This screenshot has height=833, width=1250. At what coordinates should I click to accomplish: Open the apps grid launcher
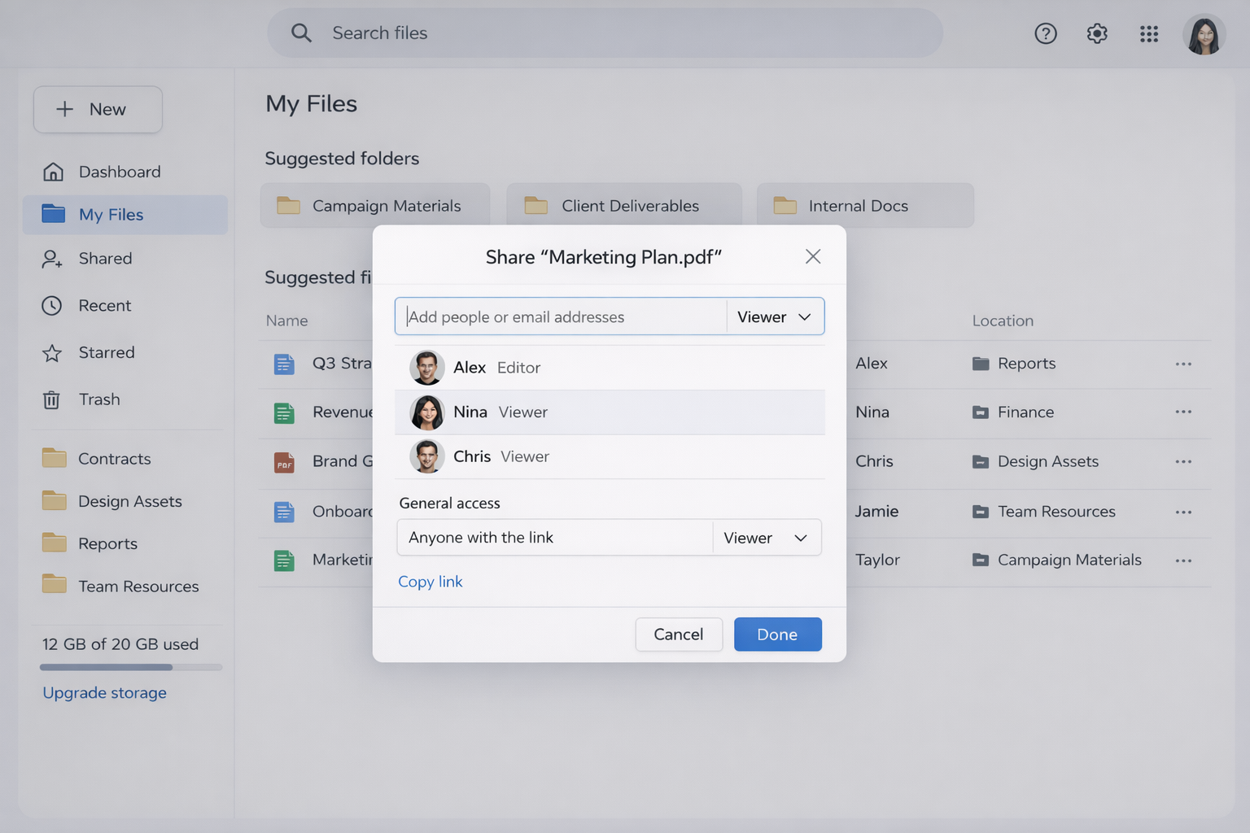pyautogui.click(x=1148, y=33)
